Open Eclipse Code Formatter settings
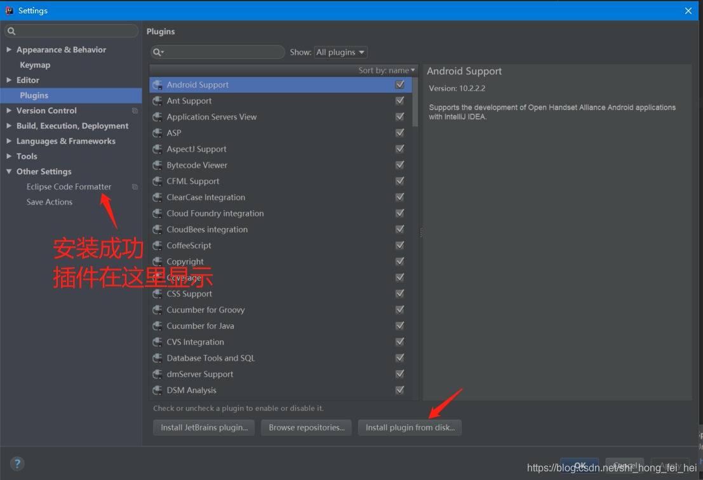 (x=69, y=187)
